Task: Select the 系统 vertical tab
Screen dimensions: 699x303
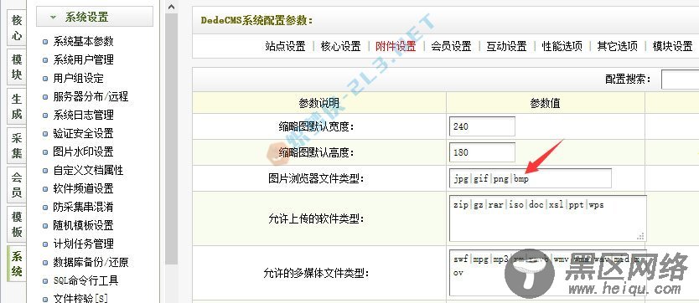Action: point(17,263)
